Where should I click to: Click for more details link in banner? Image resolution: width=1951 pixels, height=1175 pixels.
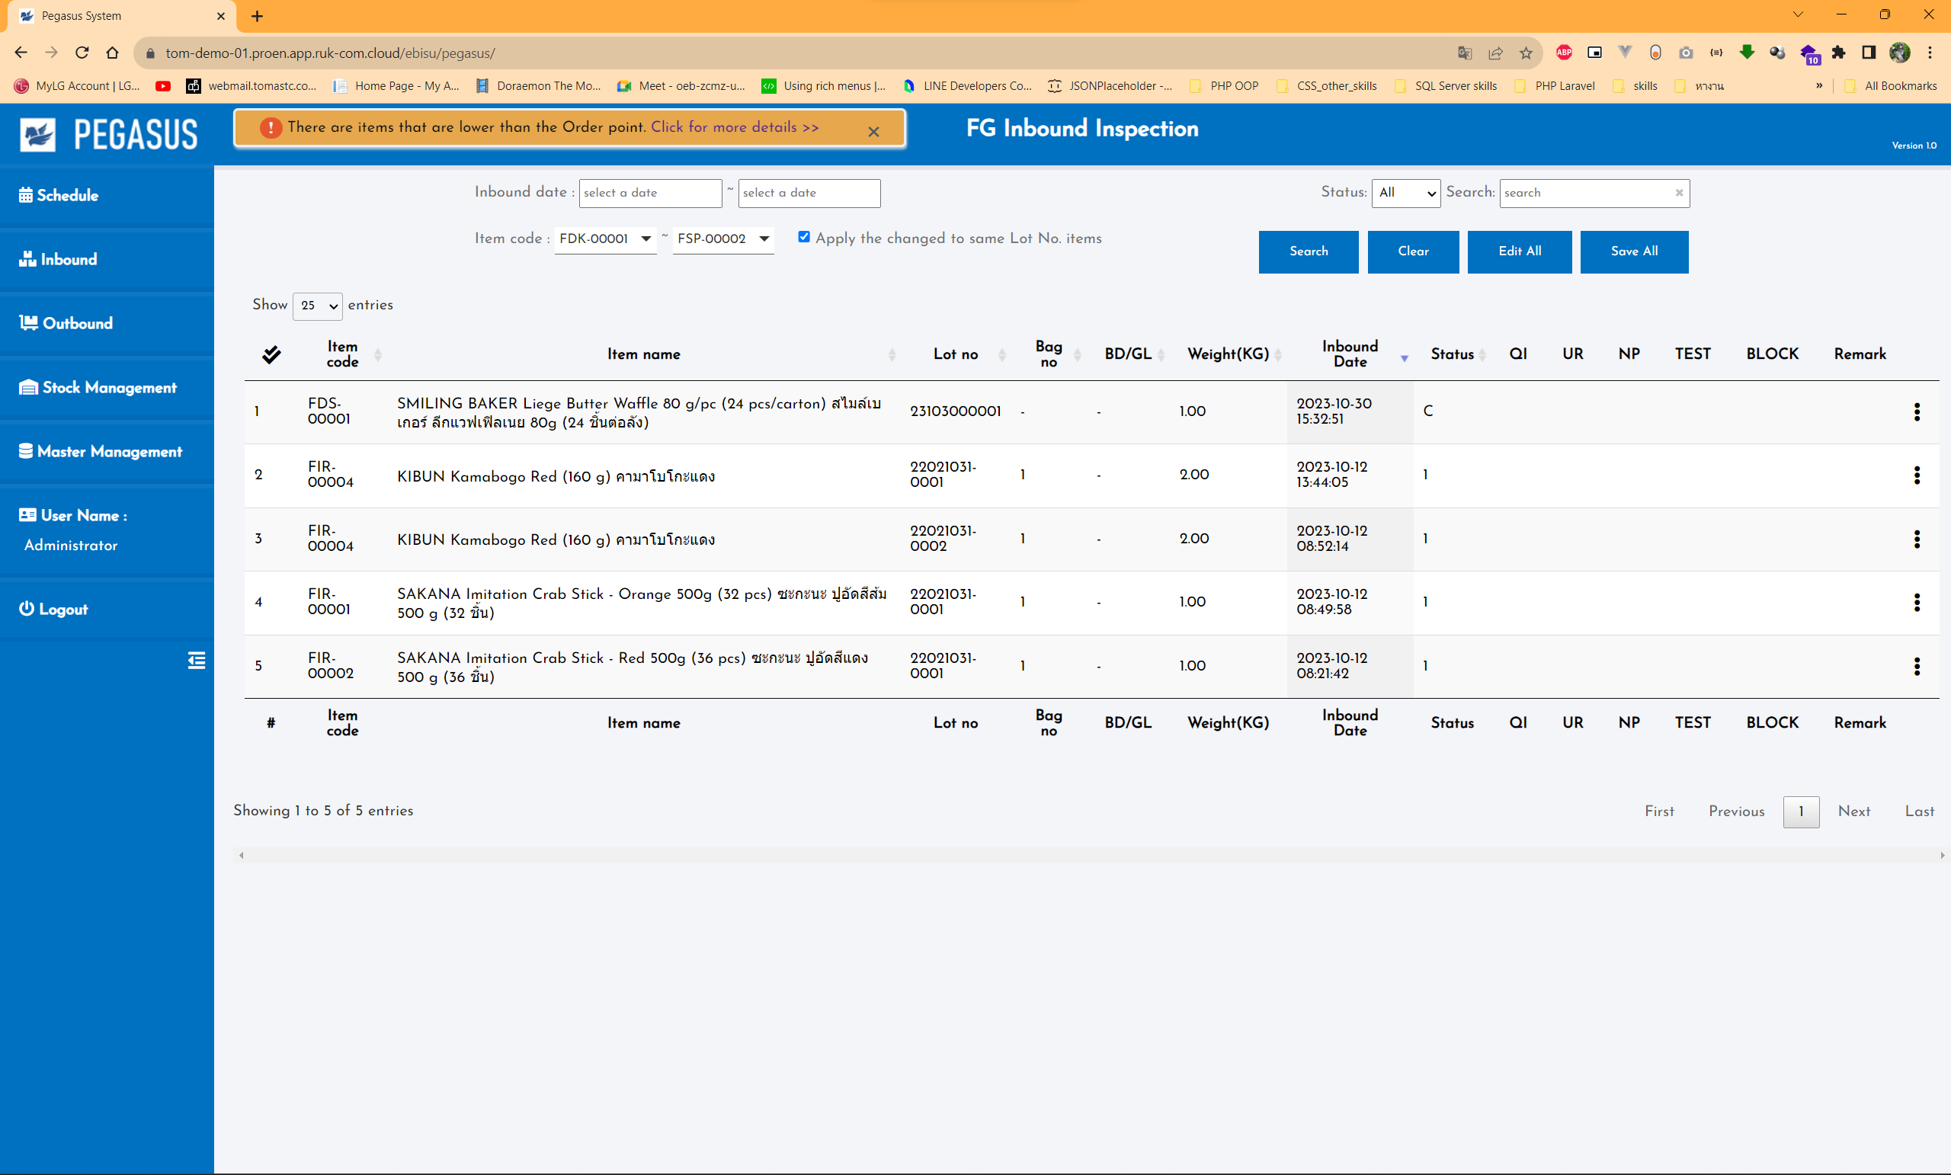click(734, 126)
